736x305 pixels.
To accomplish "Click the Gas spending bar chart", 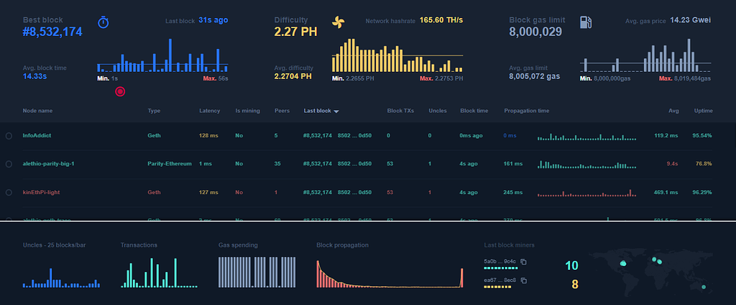I will (257, 272).
